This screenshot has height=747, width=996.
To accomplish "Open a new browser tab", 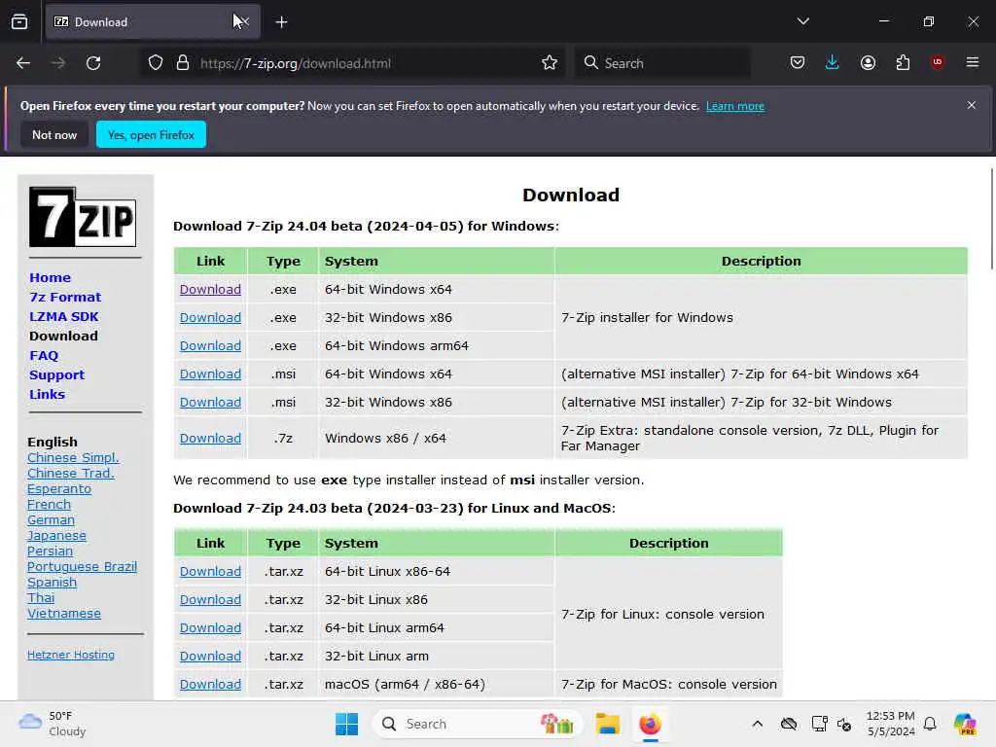I will (281, 22).
